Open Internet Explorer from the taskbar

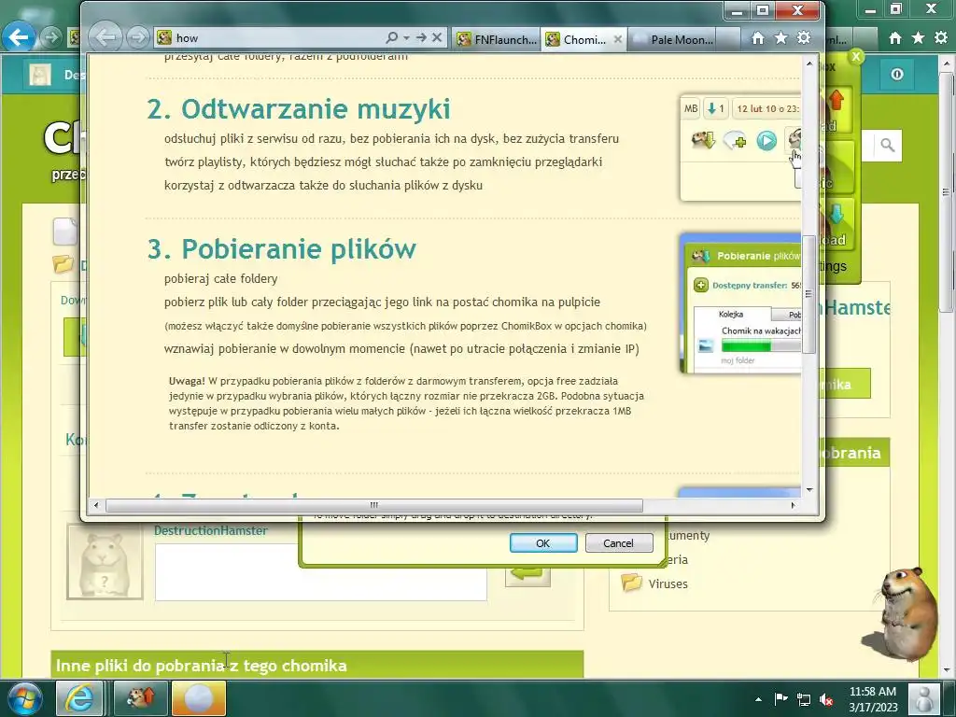80,698
